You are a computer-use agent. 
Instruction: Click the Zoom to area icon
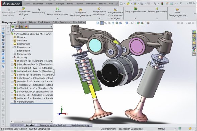click(x=109, y=23)
